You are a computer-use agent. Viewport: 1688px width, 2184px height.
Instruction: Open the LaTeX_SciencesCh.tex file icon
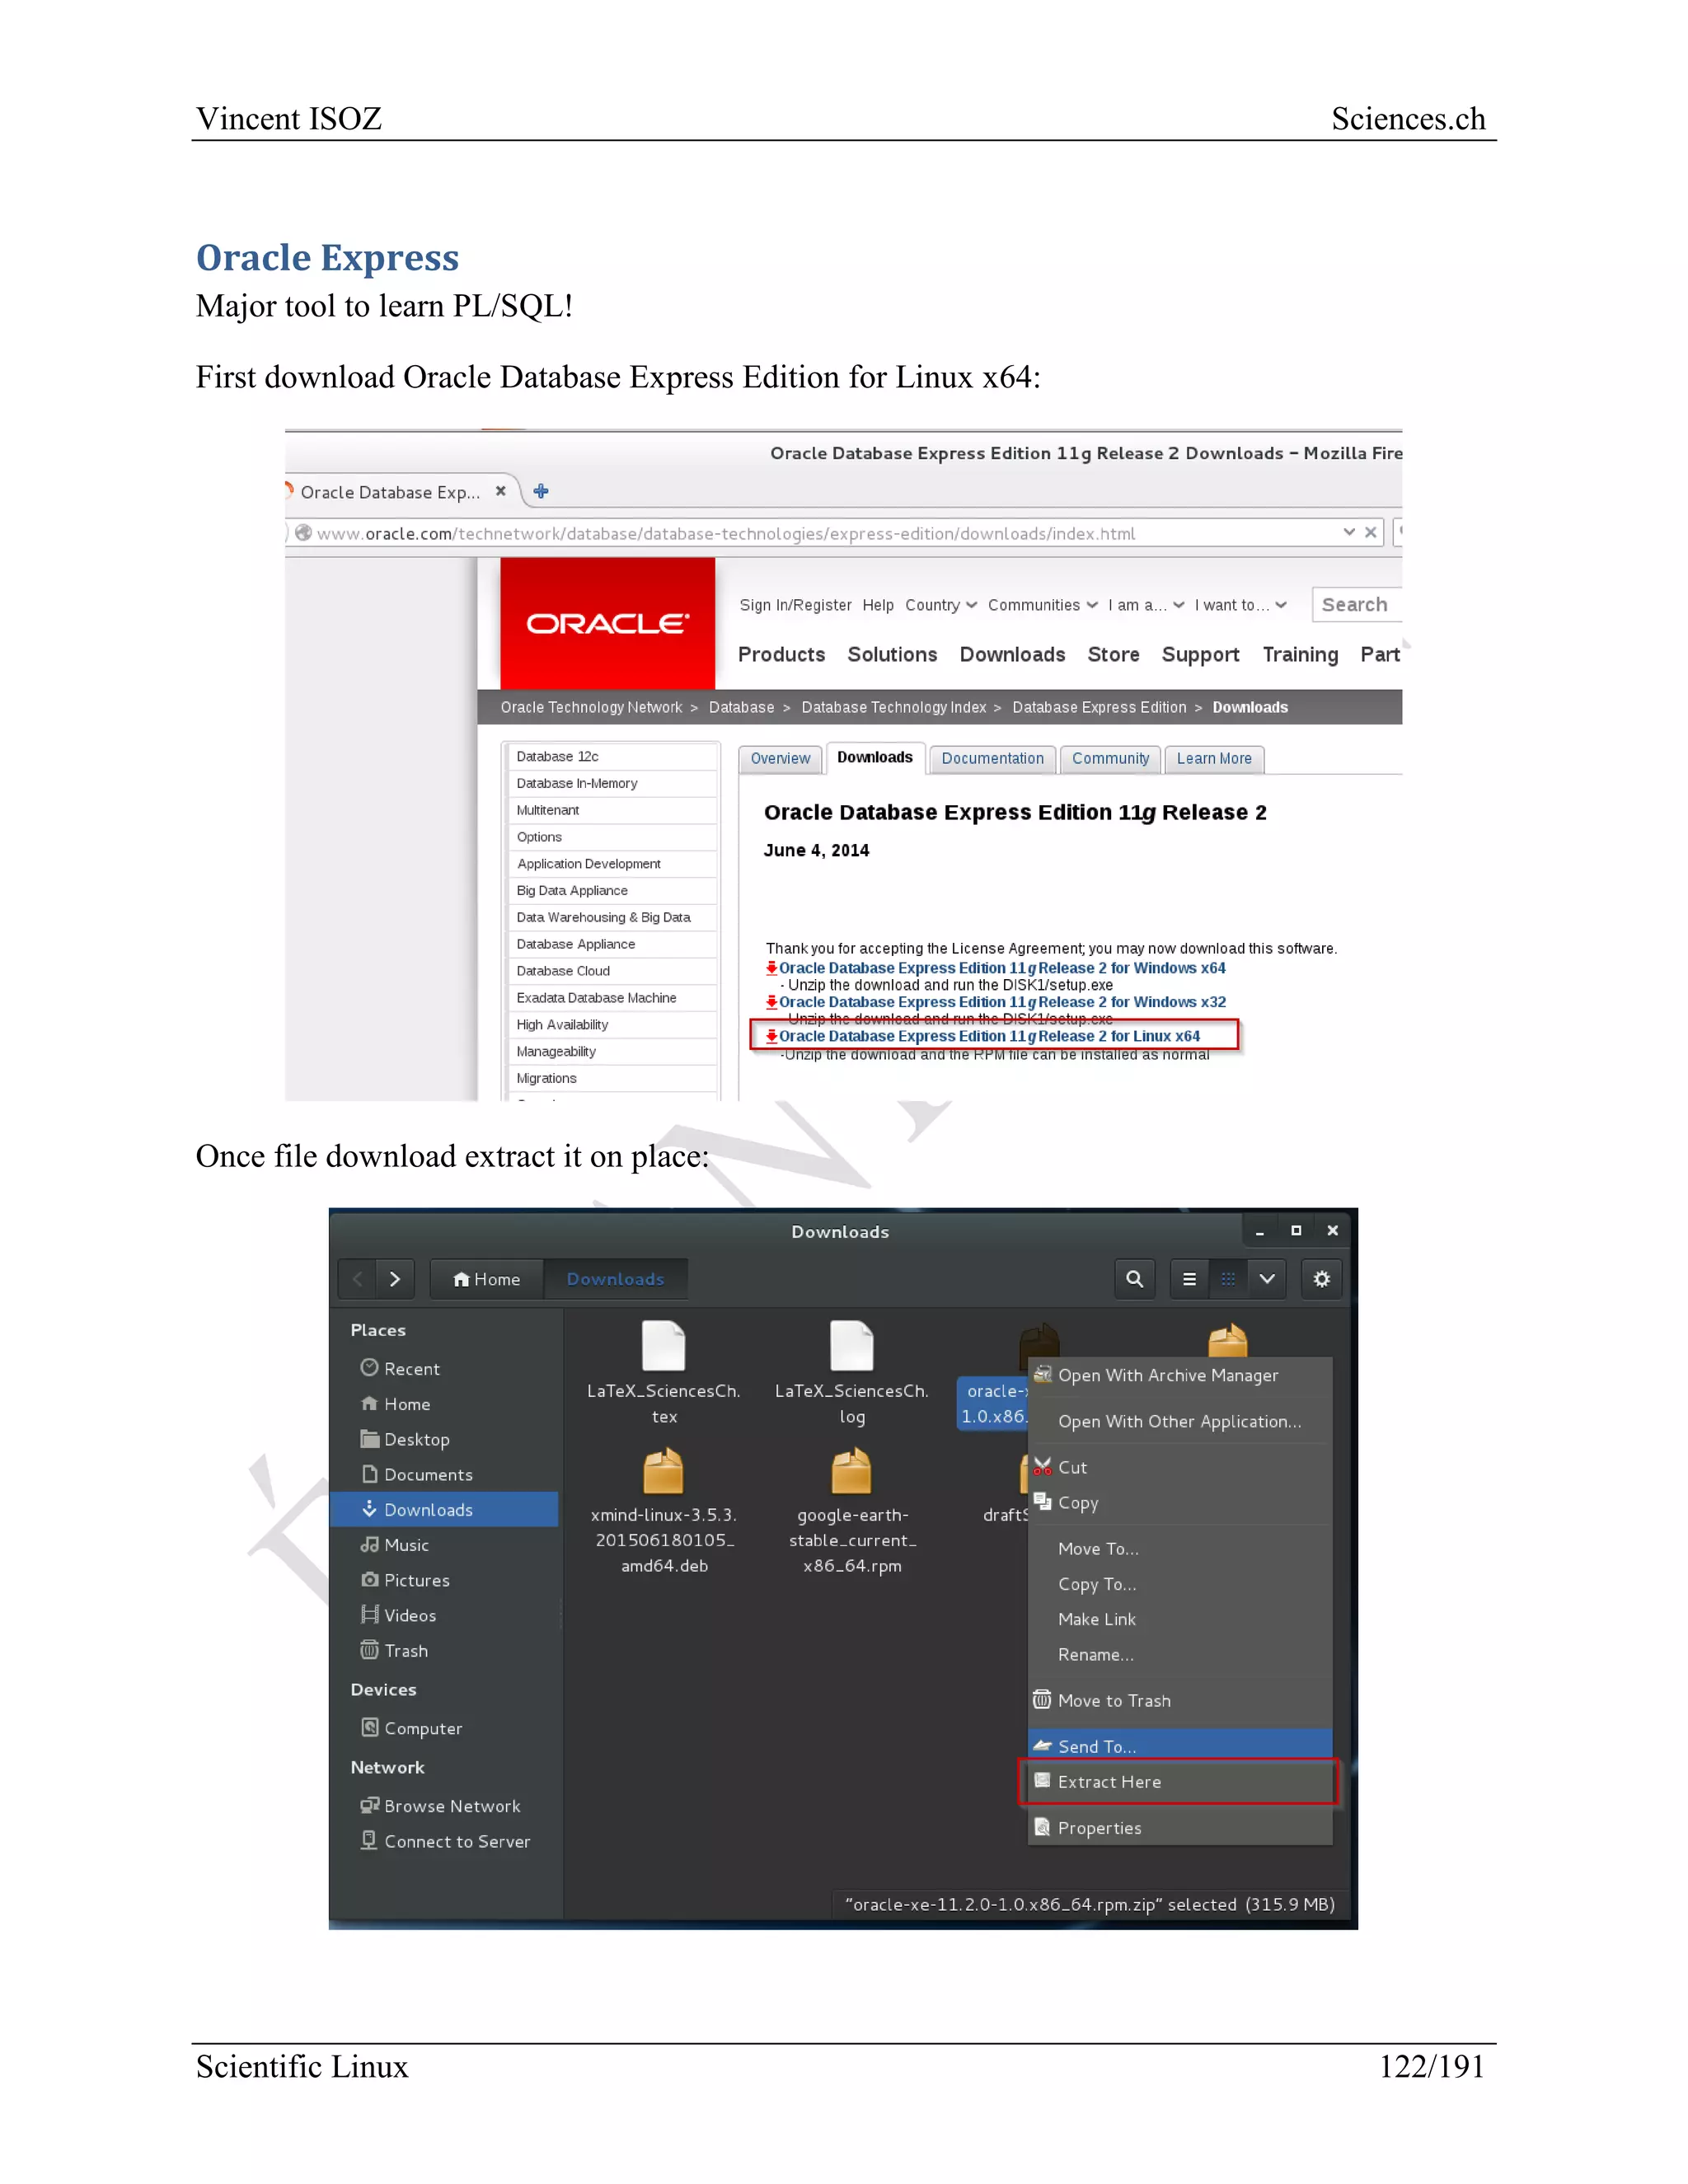663,1346
